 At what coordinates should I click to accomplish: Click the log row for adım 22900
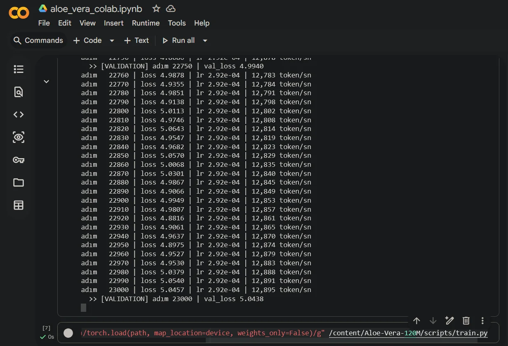(196, 200)
